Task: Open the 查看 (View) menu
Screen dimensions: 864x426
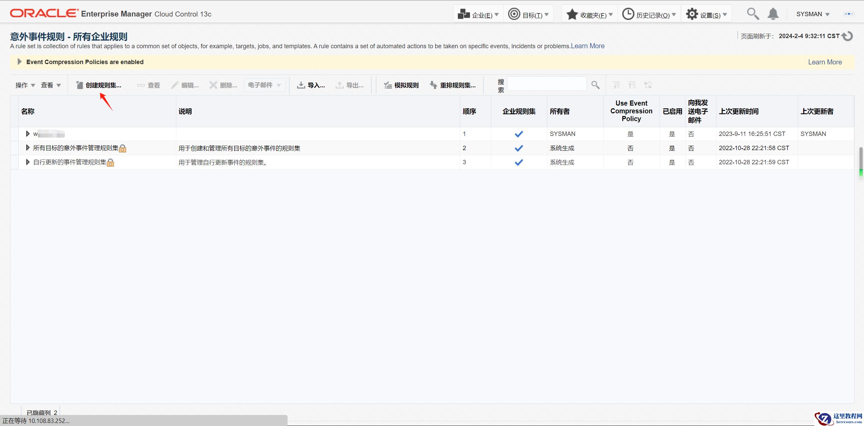Action: [51, 85]
